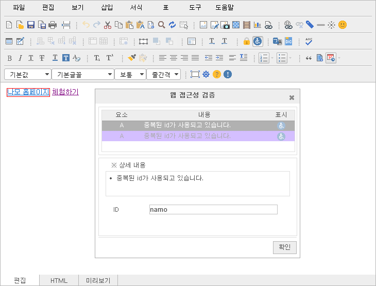Expand the bulleted list options arrow
The image size is (376, 286).
point(290,58)
